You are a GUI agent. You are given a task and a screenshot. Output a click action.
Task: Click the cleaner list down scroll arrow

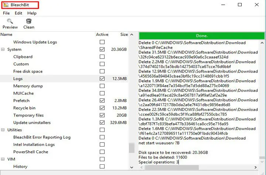click(132, 167)
